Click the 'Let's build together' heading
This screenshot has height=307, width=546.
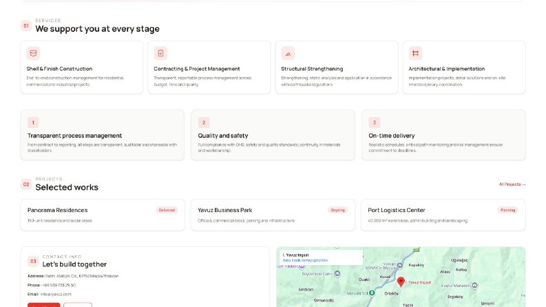click(74, 264)
